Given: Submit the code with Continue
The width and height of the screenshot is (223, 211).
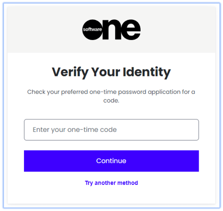Looking at the screenshot, I should (111, 161).
